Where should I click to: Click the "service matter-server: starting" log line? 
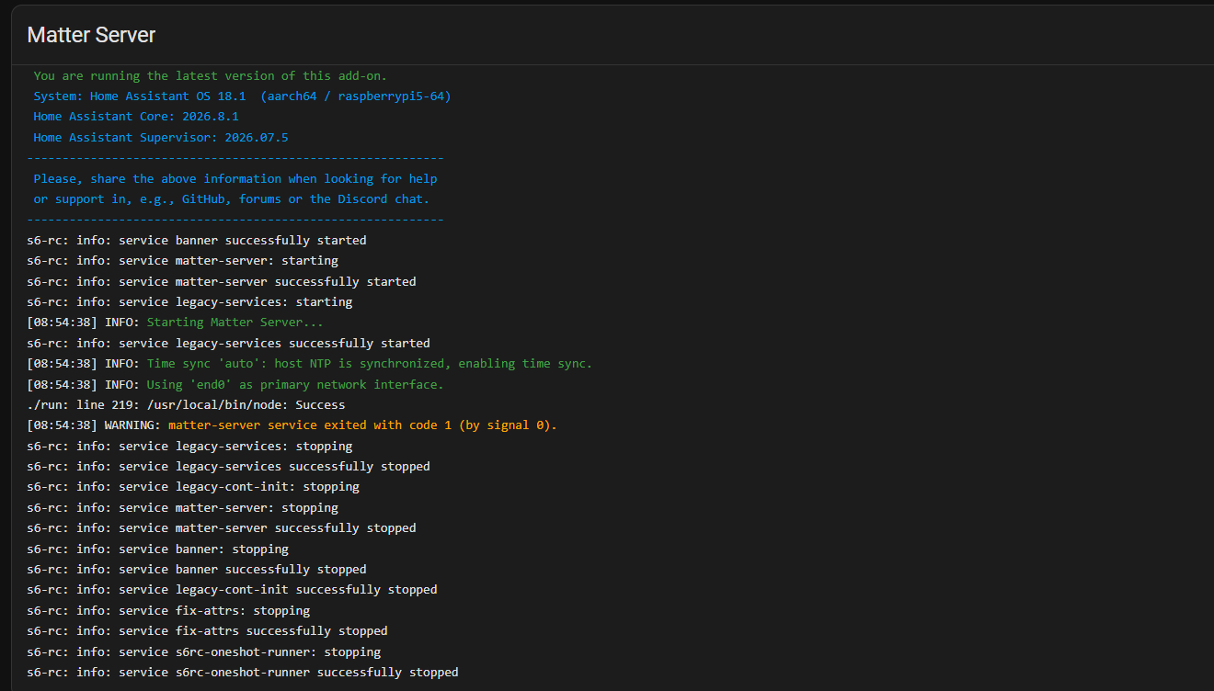click(182, 260)
